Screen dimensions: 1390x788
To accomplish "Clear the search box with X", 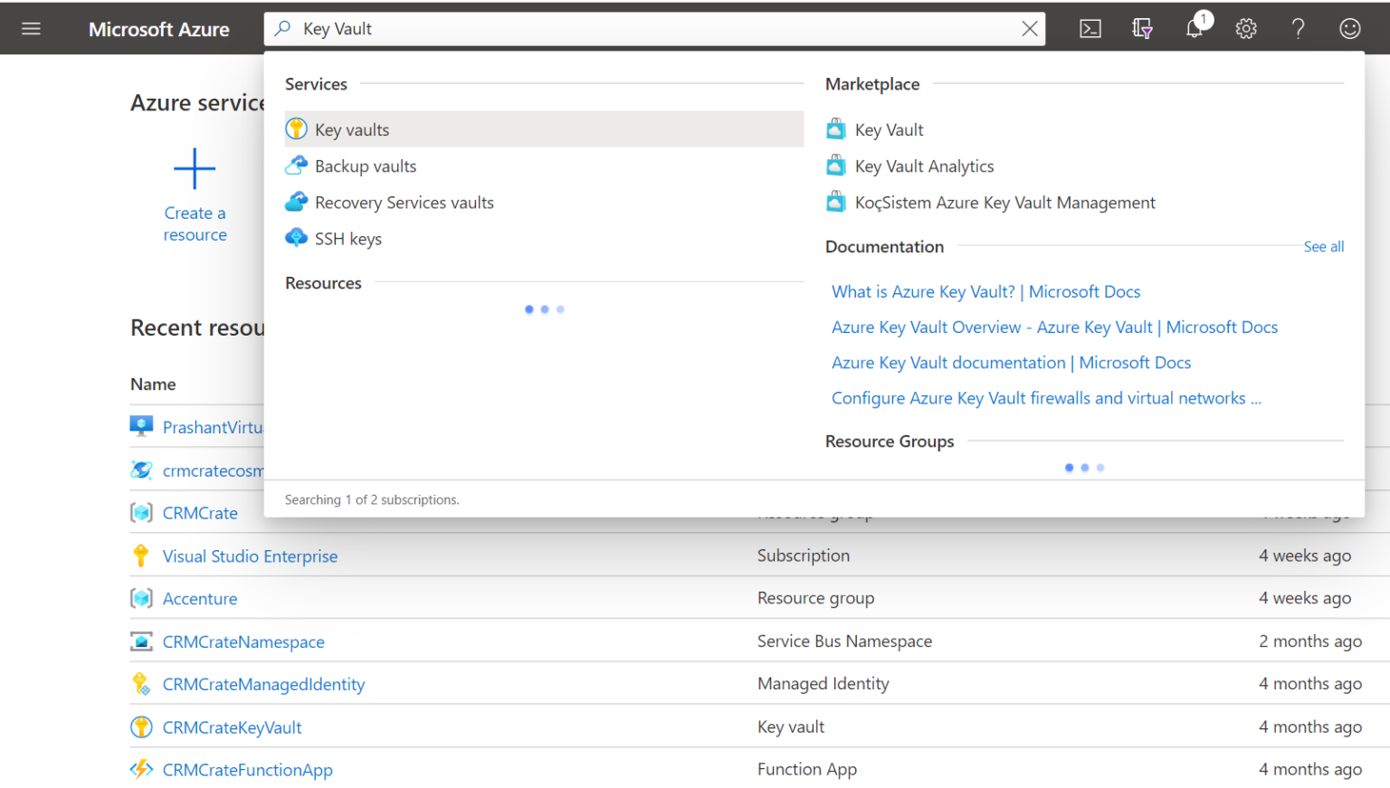I will pyautogui.click(x=1029, y=29).
